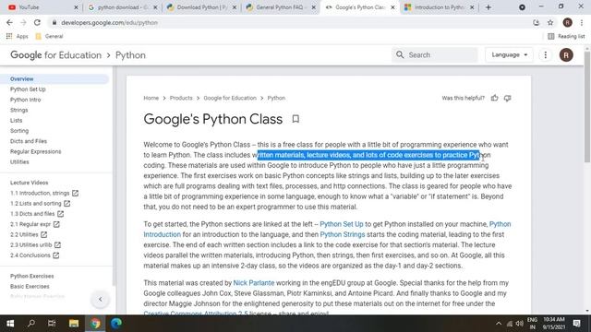Image resolution: width=591 pixels, height=332 pixels.
Task: Click the address bar URL
Action: click(109, 22)
